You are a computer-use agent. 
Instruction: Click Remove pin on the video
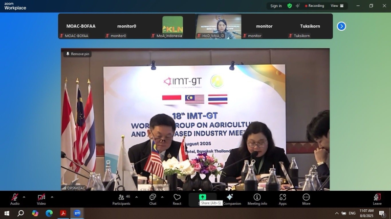tap(77, 54)
